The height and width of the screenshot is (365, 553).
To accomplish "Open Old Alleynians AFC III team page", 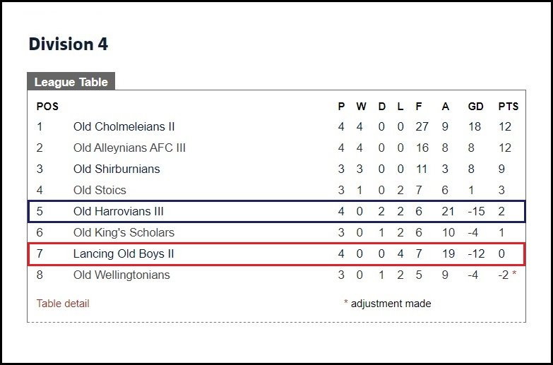I will coord(129,148).
